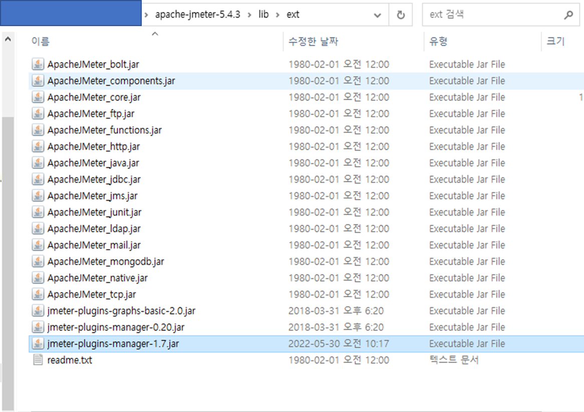Select file name ApacheJMeter_ldap.jar
Image resolution: width=584 pixels, height=412 pixels.
coord(94,228)
